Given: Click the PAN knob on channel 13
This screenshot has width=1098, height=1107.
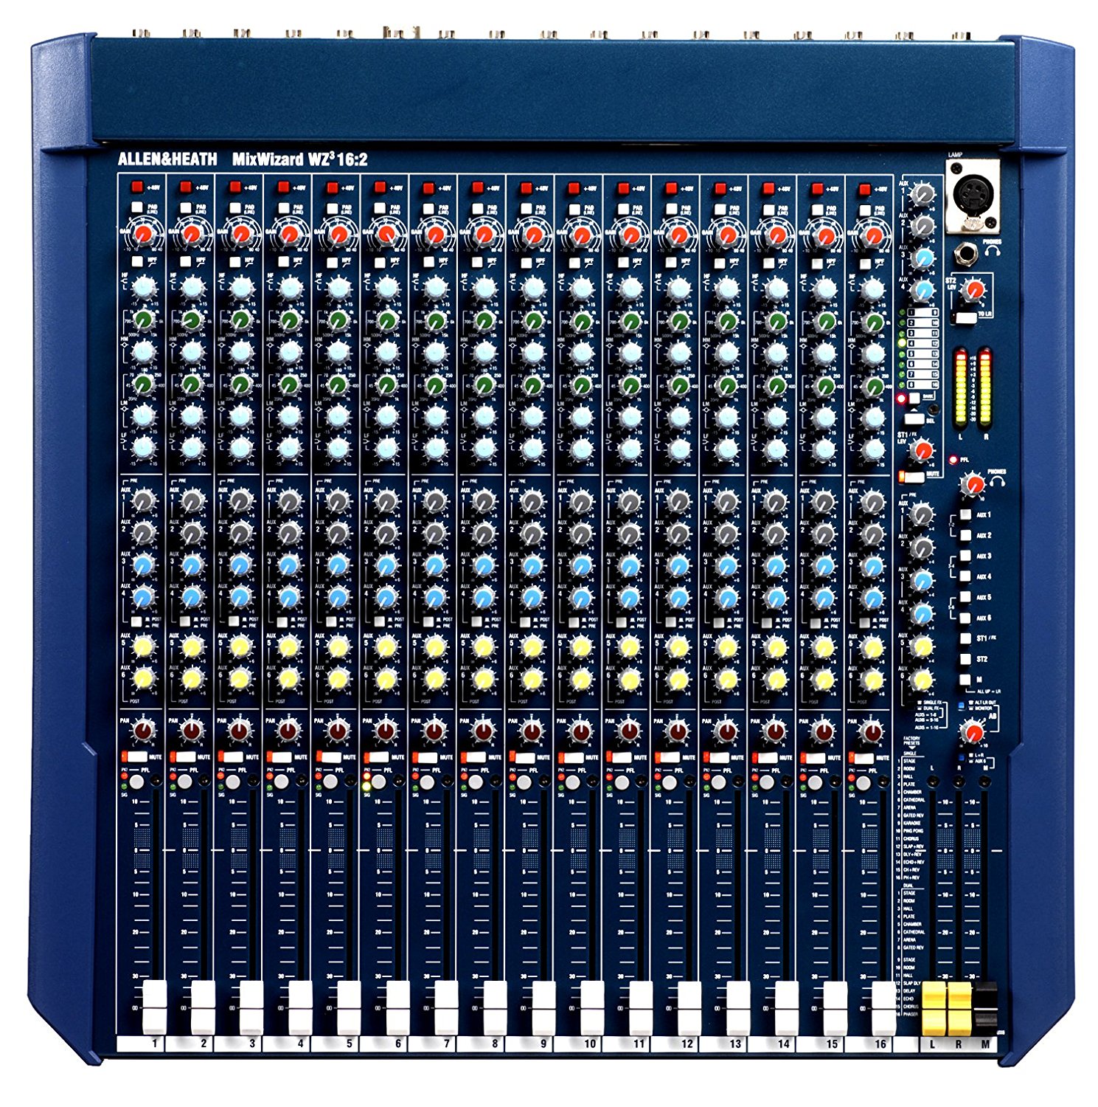Looking at the screenshot, I should click(726, 731).
